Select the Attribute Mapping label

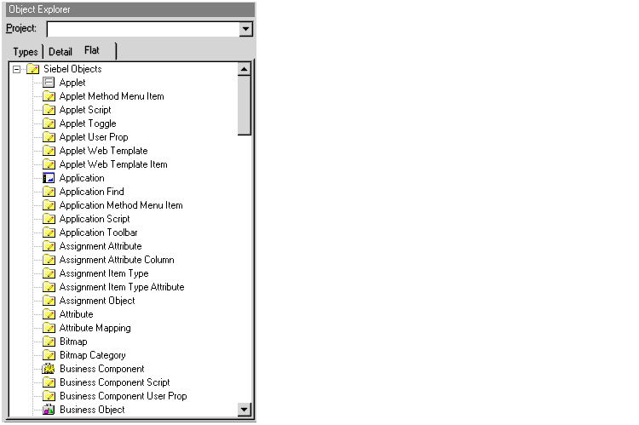tap(95, 328)
